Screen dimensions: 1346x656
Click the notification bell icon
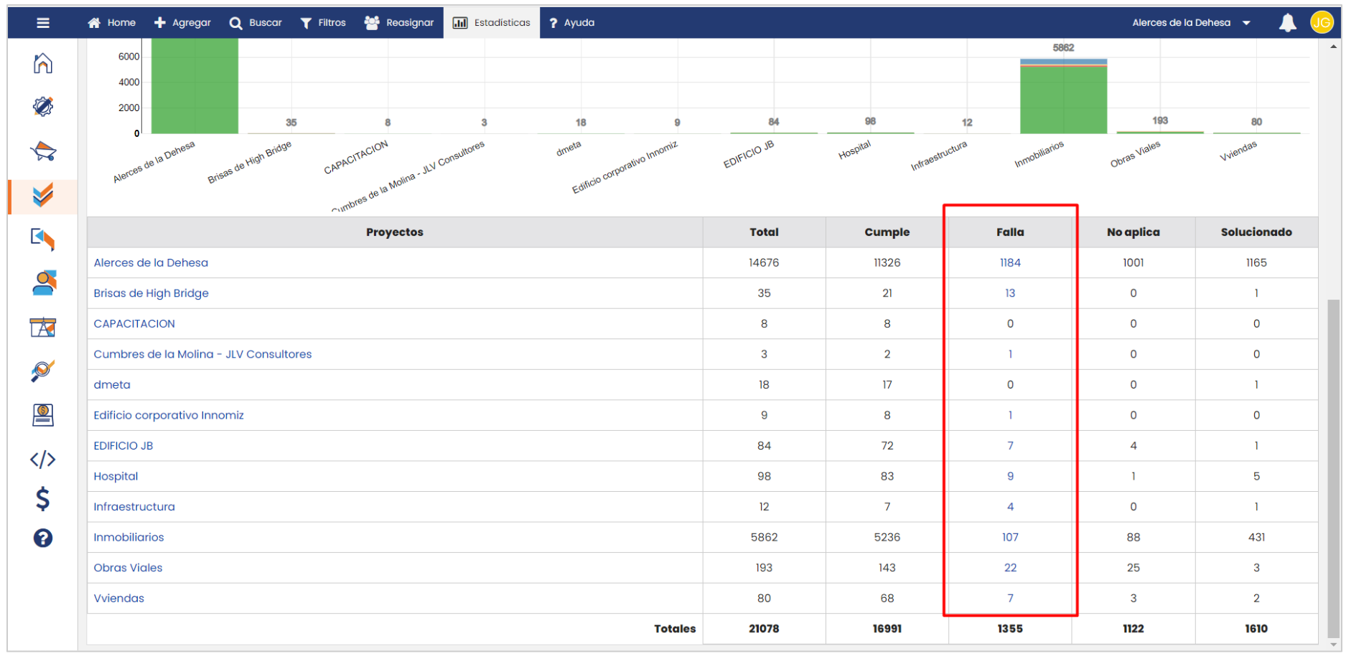pos(1287,23)
